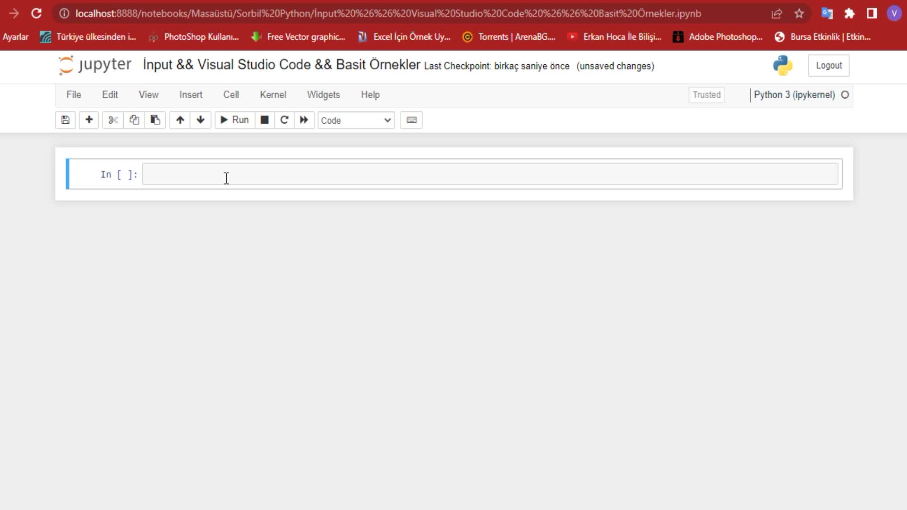This screenshot has height=510, width=907.
Task: Open the command palette keyboard icon
Action: pyautogui.click(x=411, y=120)
